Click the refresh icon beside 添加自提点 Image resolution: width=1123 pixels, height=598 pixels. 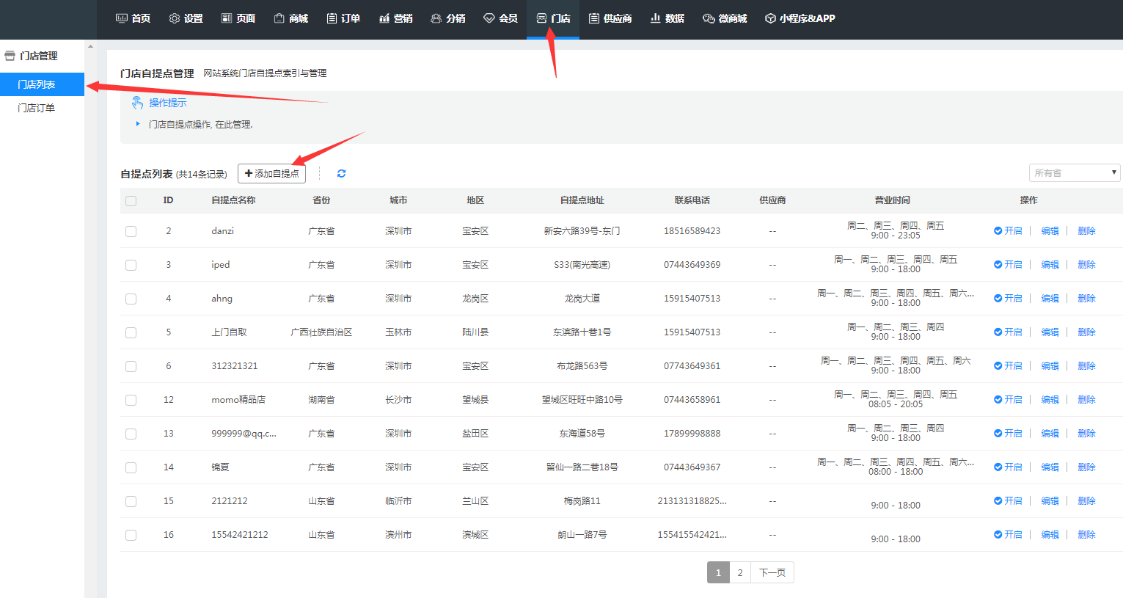(x=341, y=174)
